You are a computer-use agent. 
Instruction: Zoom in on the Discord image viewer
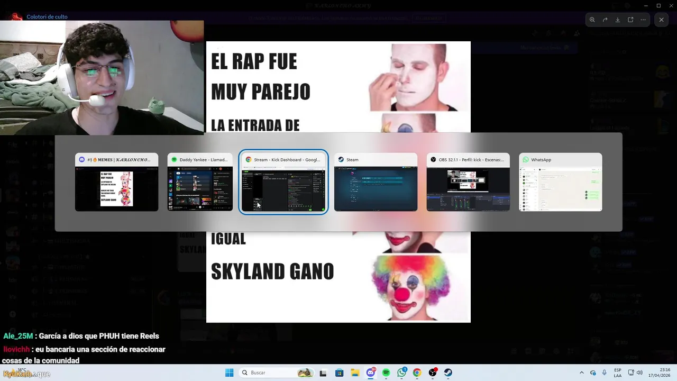[x=592, y=20]
